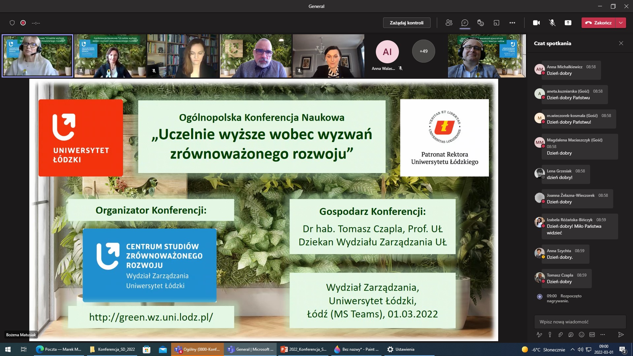The image size is (633, 356).
Task: Open the Loop components icon
Action: pos(571,335)
